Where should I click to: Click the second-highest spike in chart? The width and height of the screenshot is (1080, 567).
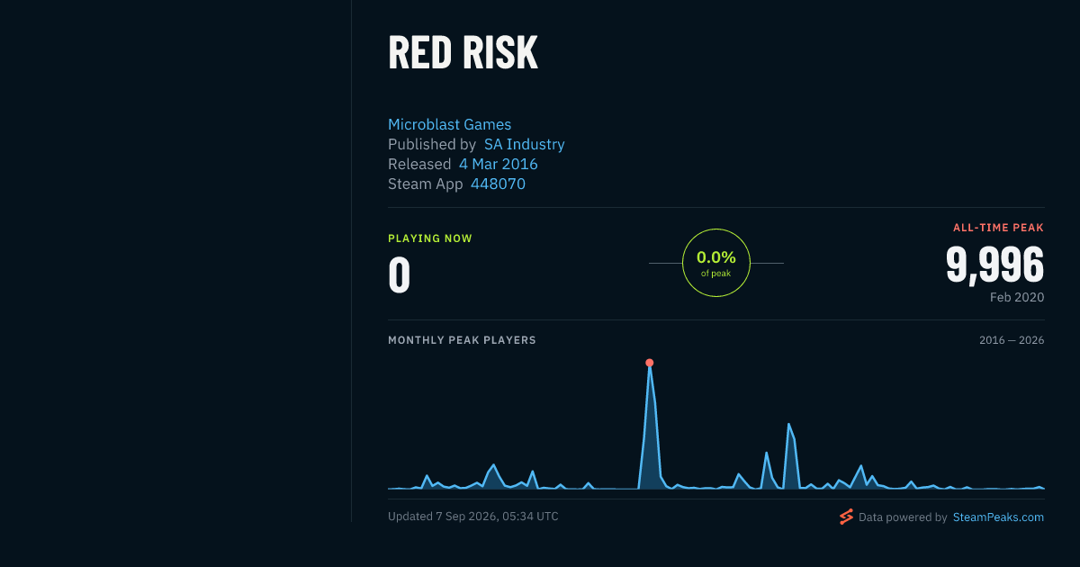pyautogui.click(x=788, y=424)
